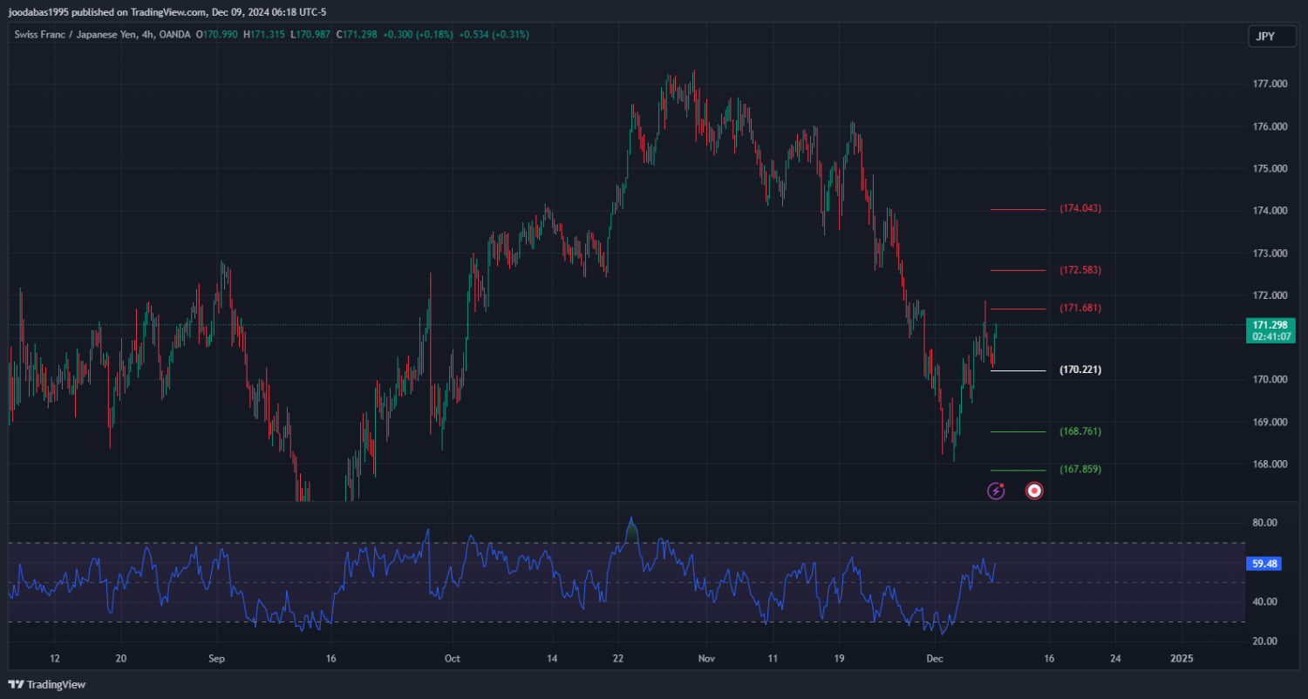Select the white pivot label (170.221)
The image size is (1308, 699).
point(1080,370)
